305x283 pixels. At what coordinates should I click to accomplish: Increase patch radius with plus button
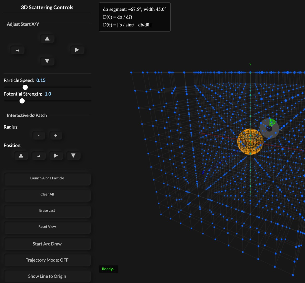pyautogui.click(x=56, y=136)
